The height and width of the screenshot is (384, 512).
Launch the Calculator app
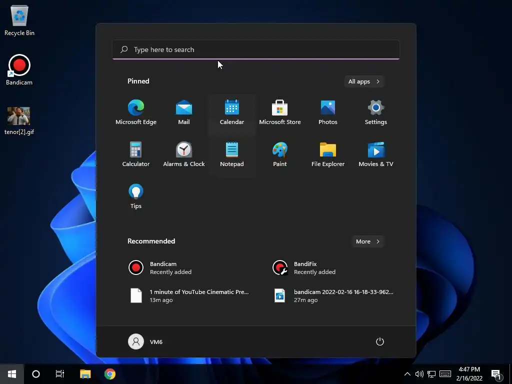click(x=136, y=155)
